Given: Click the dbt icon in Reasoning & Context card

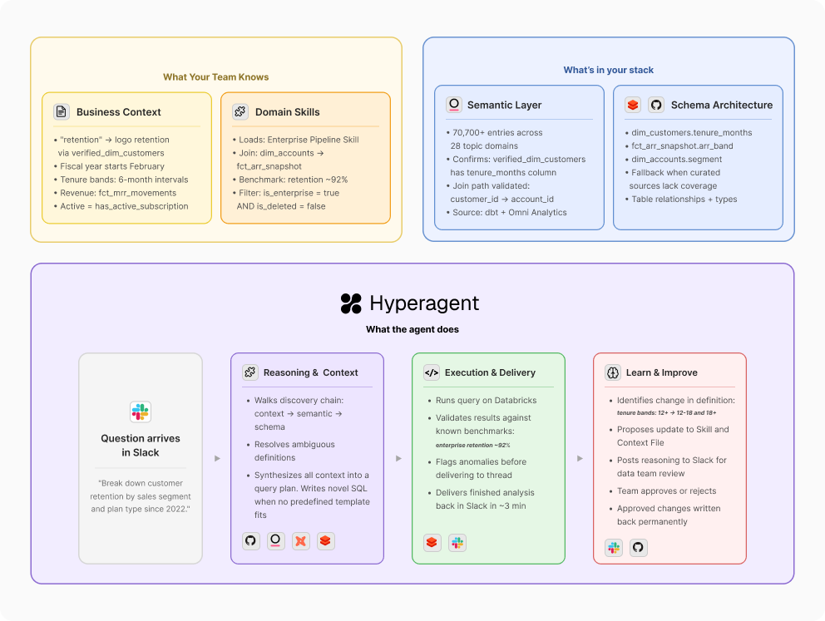Looking at the screenshot, I should pyautogui.click(x=300, y=540).
